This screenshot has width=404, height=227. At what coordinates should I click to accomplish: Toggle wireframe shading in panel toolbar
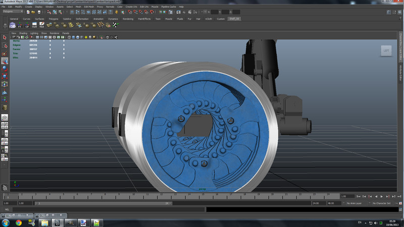coord(69,37)
